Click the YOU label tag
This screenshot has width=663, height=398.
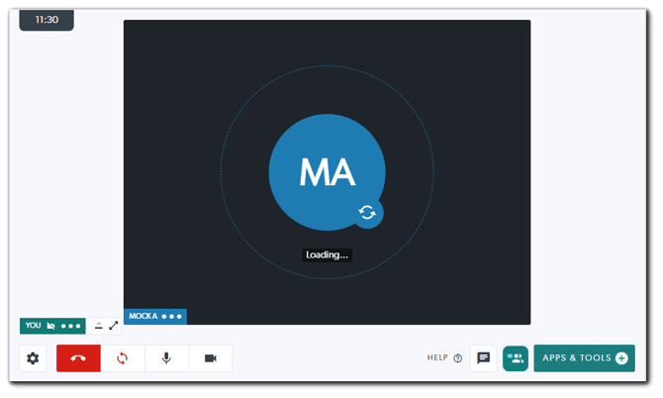coord(34,326)
